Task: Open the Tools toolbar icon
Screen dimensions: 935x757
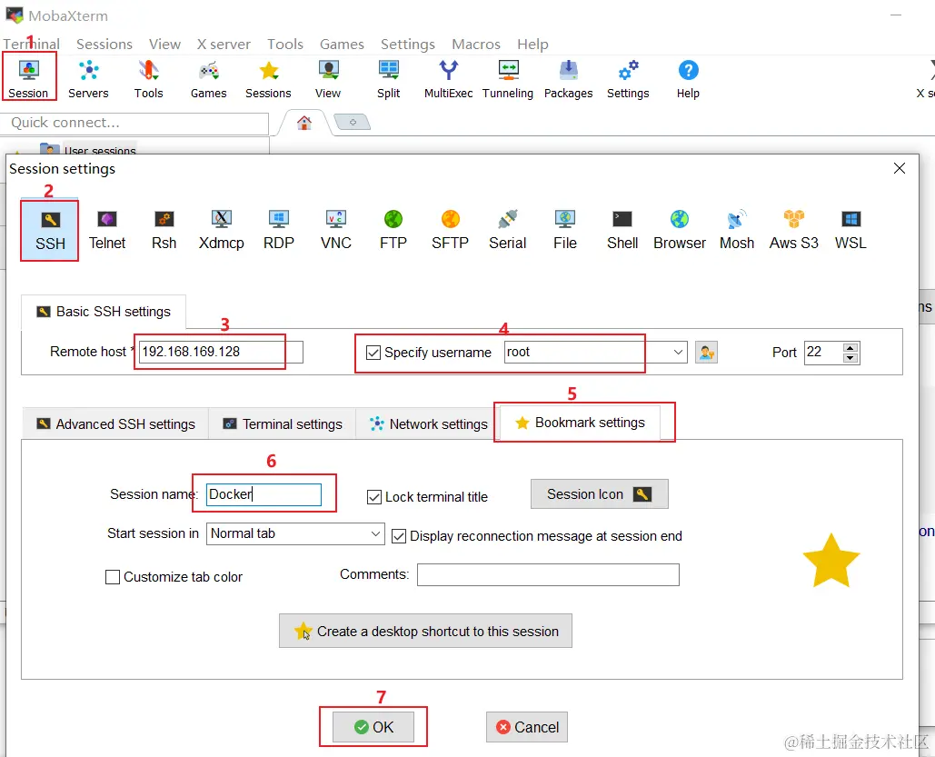Action: tap(148, 78)
